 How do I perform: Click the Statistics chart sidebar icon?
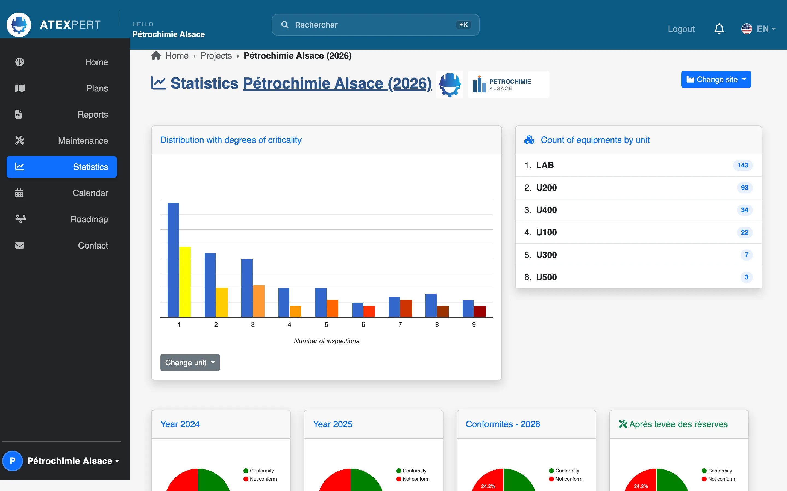pyautogui.click(x=19, y=167)
